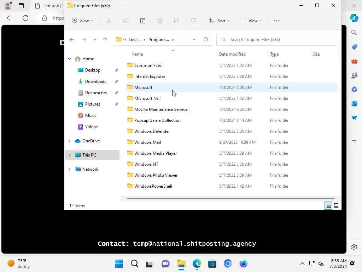Open the New item dropdown

[x=83, y=21]
